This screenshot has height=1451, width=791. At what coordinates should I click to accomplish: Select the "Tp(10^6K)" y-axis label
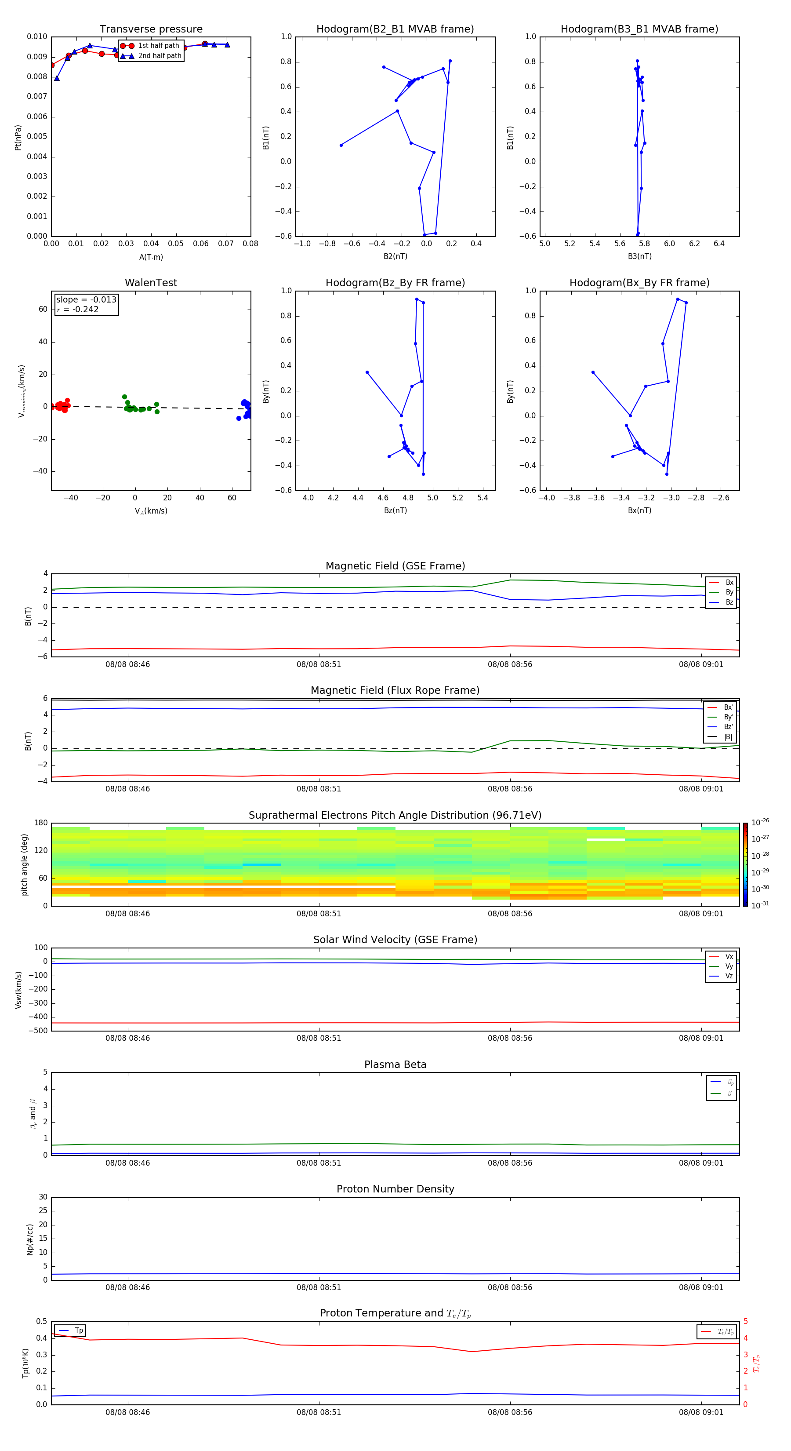(x=25, y=1363)
